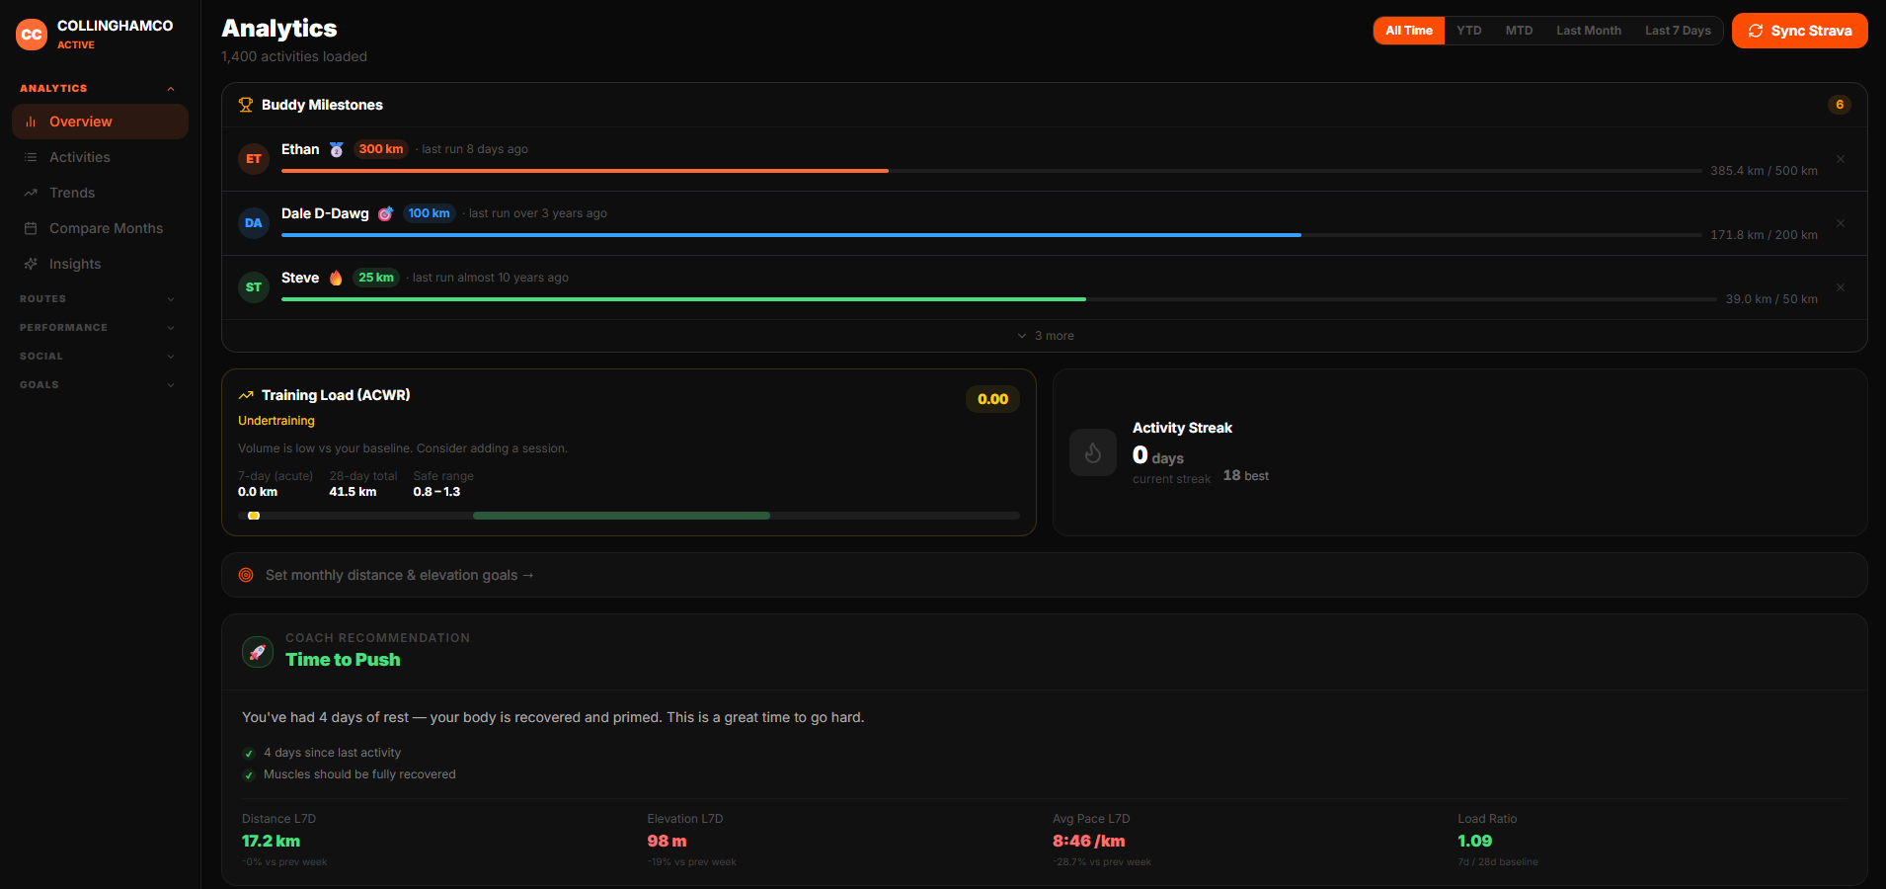
Task: Click the Trends line-chart icon
Action: click(31, 193)
